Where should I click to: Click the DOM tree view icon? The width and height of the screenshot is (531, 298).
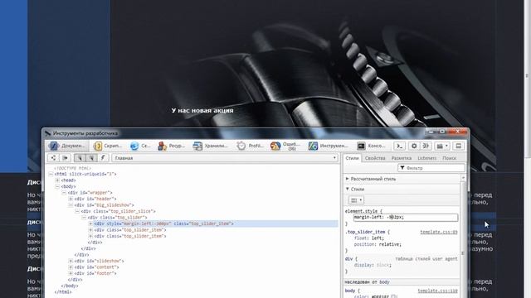click(53, 158)
